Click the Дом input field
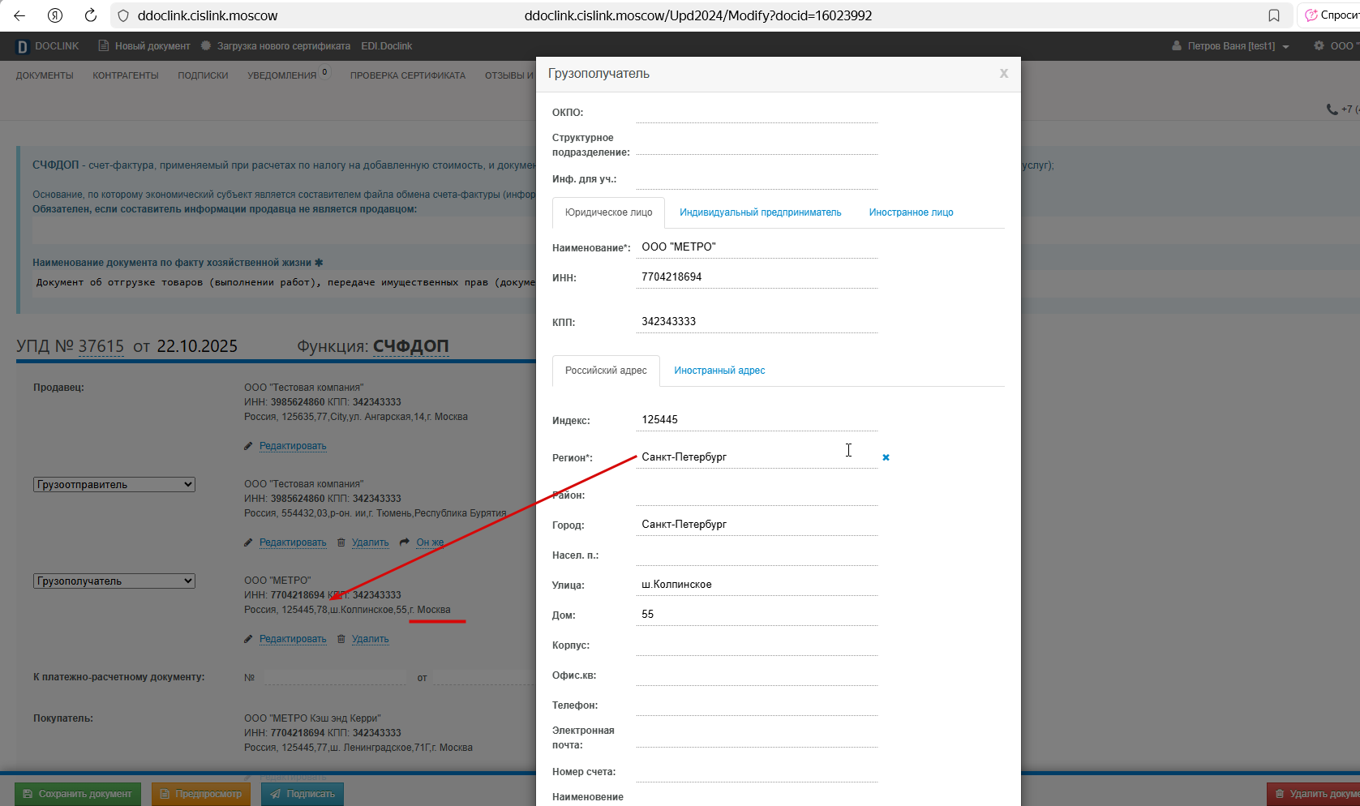Image resolution: width=1360 pixels, height=806 pixels. (x=757, y=615)
